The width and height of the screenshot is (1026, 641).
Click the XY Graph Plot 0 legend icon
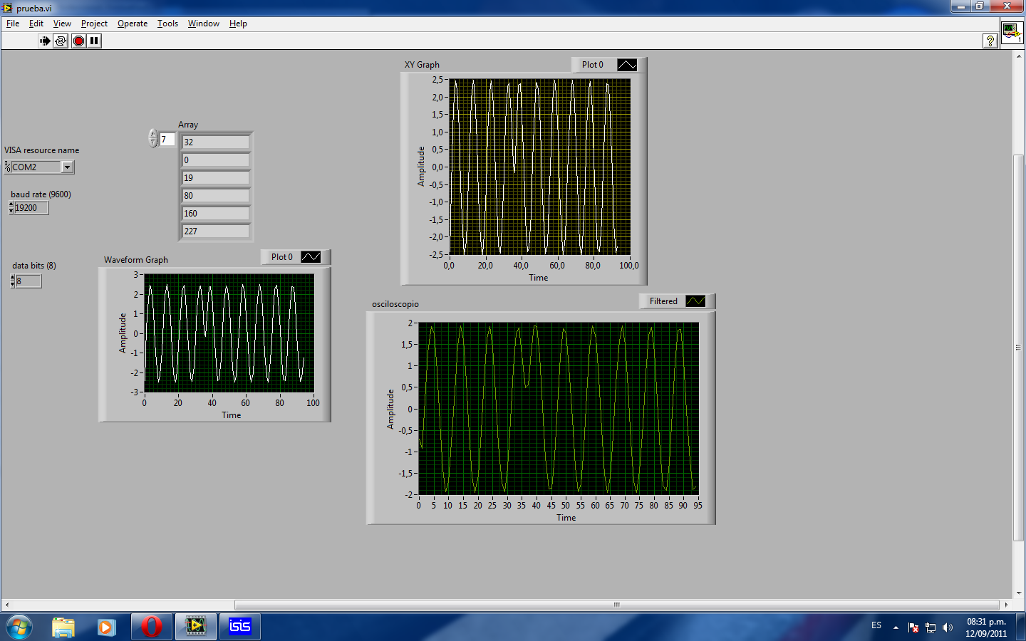[627, 65]
